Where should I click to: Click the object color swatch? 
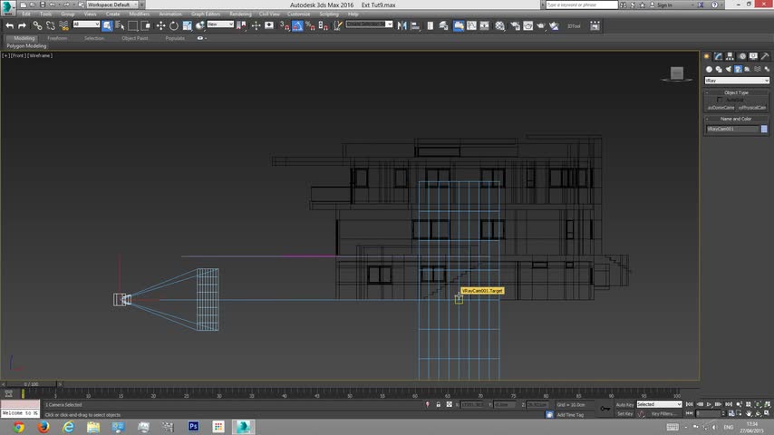click(764, 129)
